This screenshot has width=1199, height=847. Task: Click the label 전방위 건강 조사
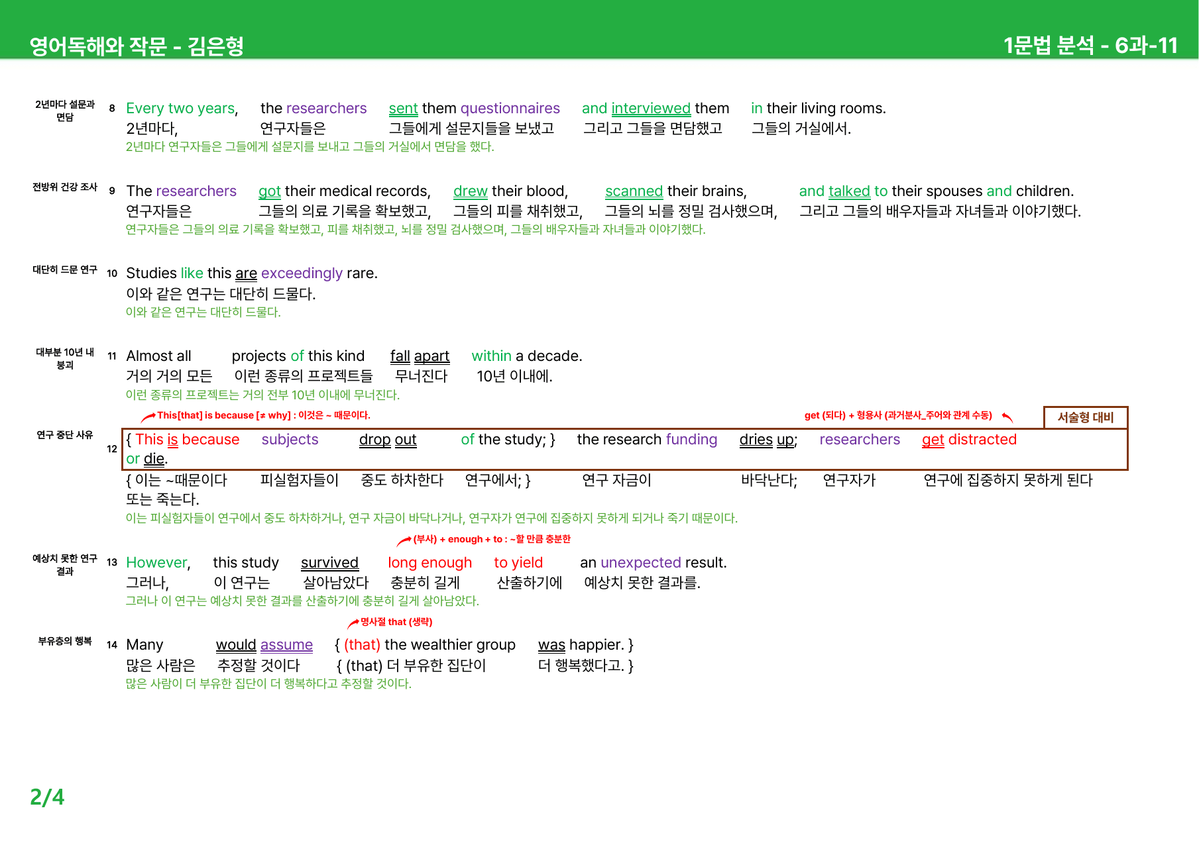pos(65,187)
